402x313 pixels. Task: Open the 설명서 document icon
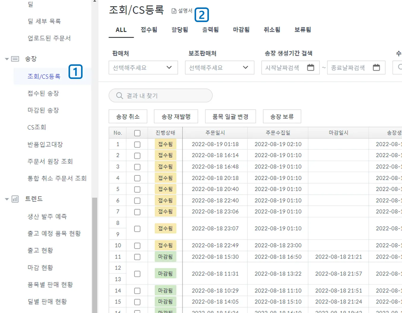click(x=174, y=11)
